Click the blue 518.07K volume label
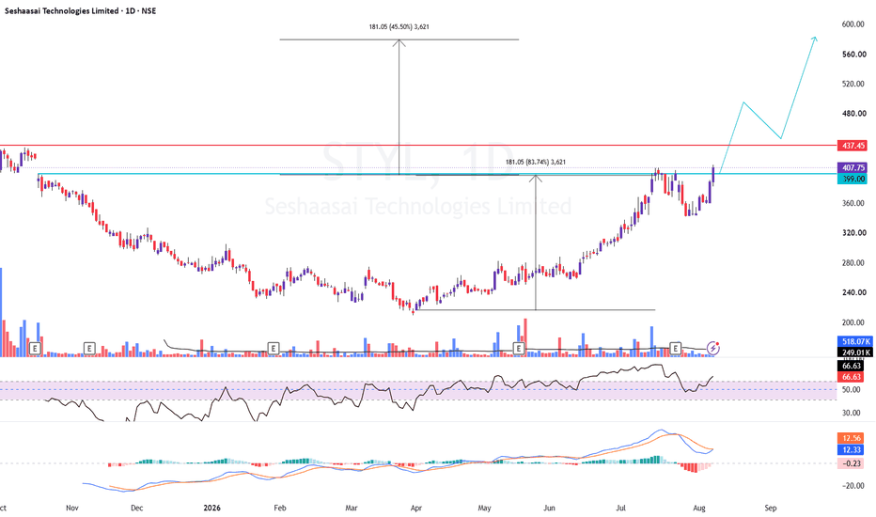Image resolution: width=876 pixels, height=517 pixels. tap(853, 341)
